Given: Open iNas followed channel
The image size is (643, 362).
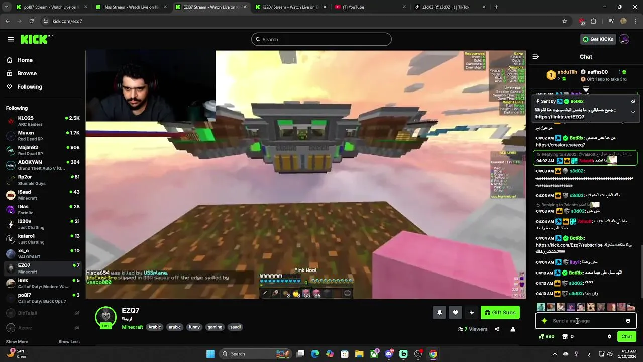Looking at the screenshot, I should click(43, 209).
